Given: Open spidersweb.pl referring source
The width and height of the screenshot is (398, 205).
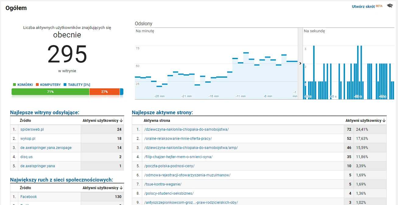Looking at the screenshot, I should (x=32, y=129).
